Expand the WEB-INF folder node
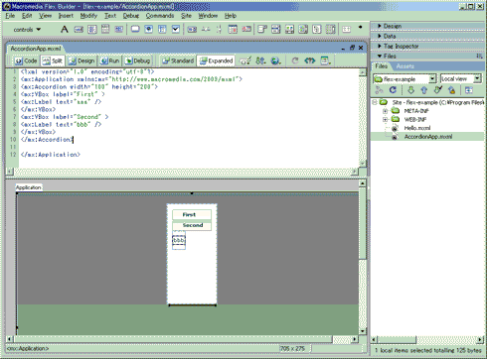The height and width of the screenshot is (359, 487). 385,119
